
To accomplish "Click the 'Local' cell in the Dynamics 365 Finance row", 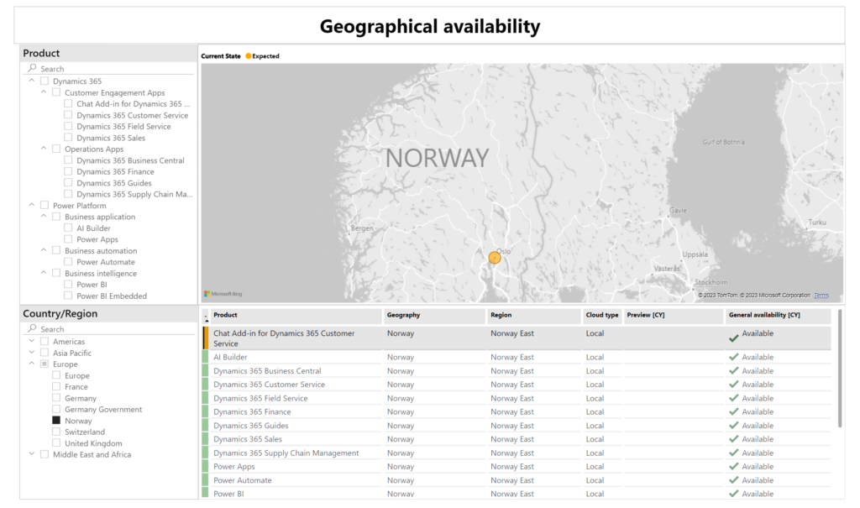I will click(x=595, y=411).
